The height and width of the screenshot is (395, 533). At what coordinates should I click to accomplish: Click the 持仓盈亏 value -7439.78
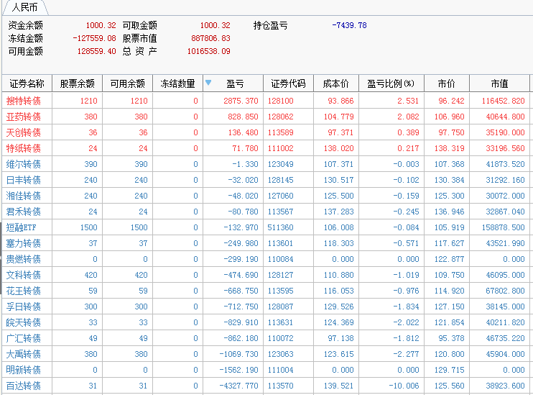pos(349,25)
